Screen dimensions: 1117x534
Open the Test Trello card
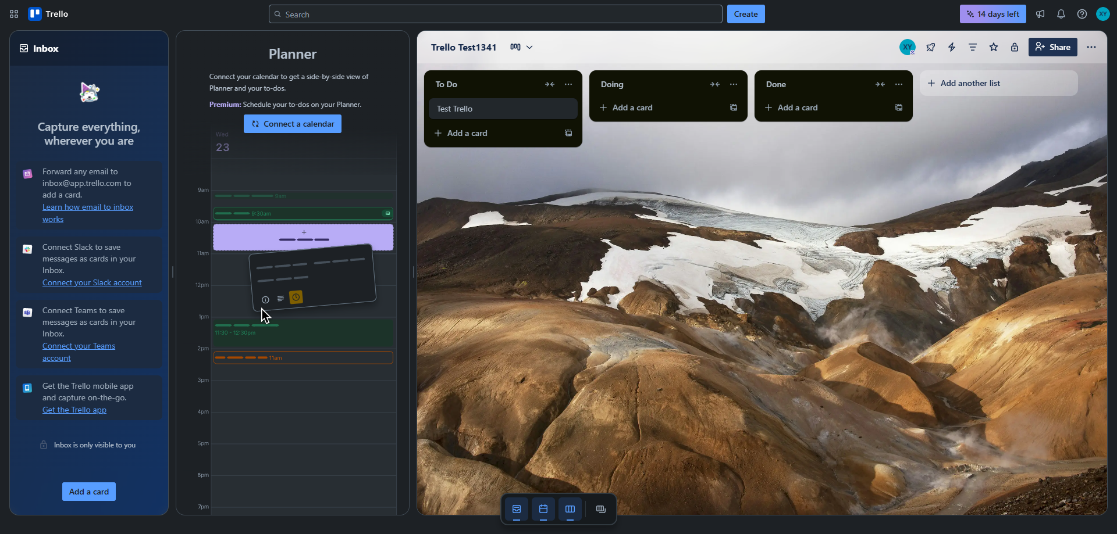click(x=503, y=109)
